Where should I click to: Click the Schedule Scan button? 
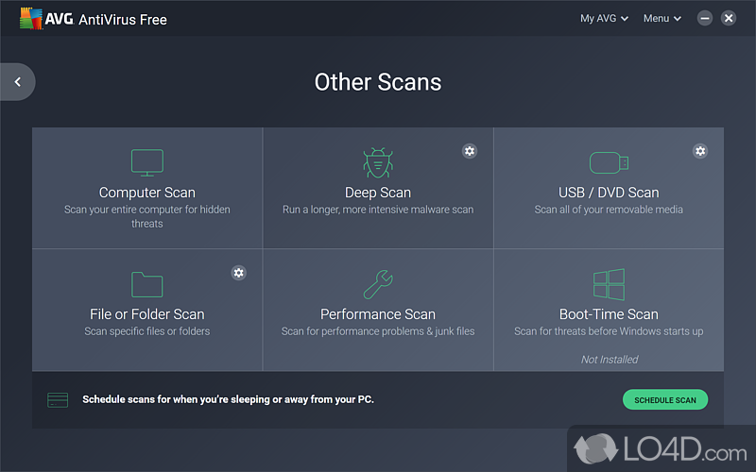(x=665, y=399)
